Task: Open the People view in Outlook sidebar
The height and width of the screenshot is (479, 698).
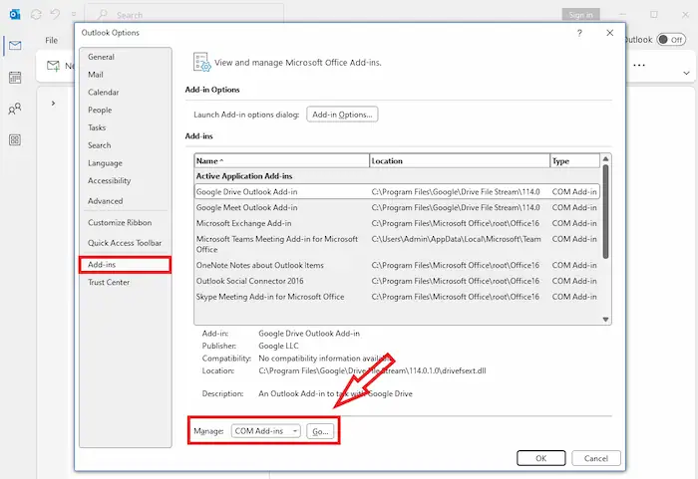Action: [x=15, y=109]
